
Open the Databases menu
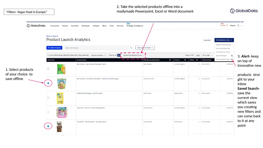[x=86, y=26]
